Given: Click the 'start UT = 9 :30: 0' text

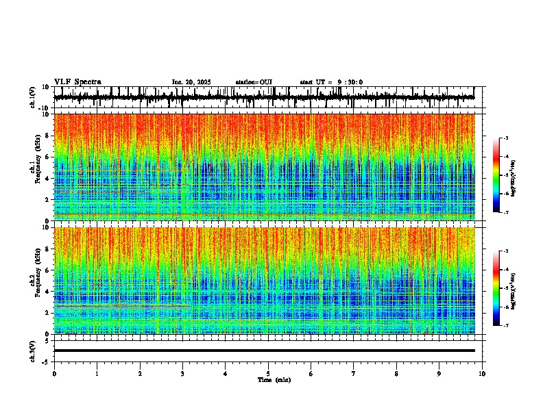Looking at the screenshot, I should (331, 82).
